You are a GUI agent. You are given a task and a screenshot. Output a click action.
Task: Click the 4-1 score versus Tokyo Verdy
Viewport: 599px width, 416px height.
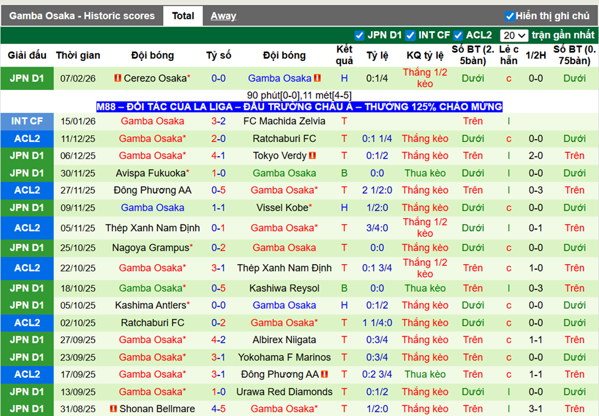(219, 156)
